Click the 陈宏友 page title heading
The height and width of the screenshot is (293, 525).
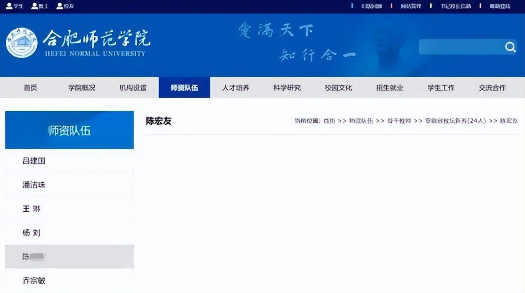click(158, 121)
